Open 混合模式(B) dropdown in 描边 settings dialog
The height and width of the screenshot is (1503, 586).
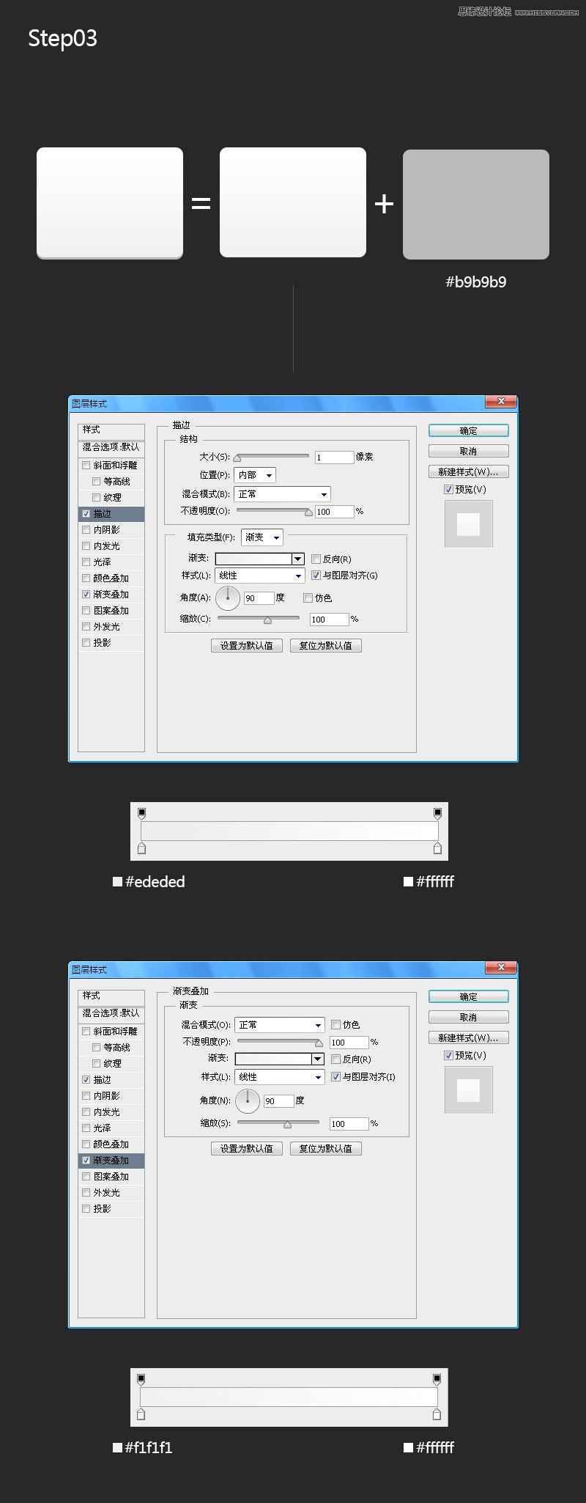click(282, 494)
